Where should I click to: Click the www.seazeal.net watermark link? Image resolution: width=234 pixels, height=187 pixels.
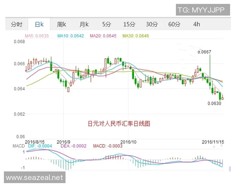[34, 178]
